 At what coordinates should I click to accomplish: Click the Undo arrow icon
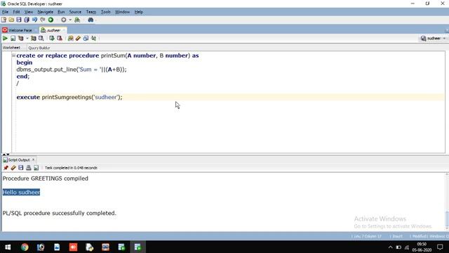[34, 20]
